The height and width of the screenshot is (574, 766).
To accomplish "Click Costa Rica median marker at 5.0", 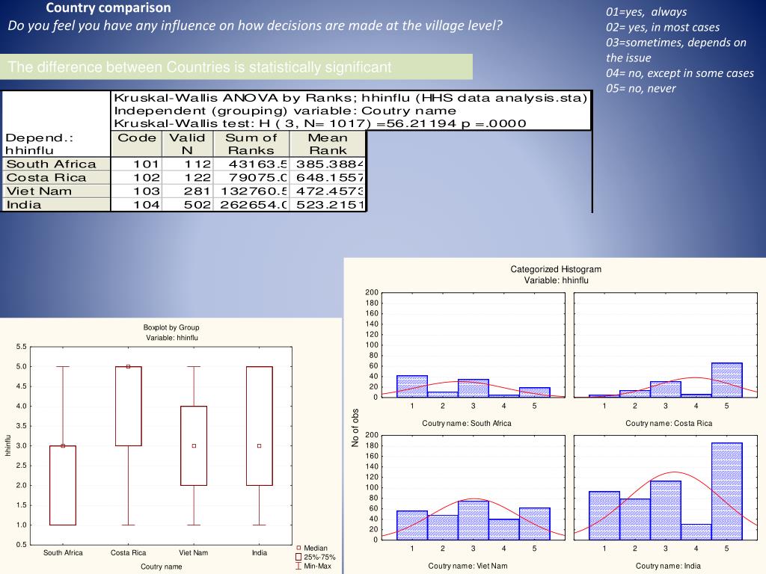I will (129, 366).
